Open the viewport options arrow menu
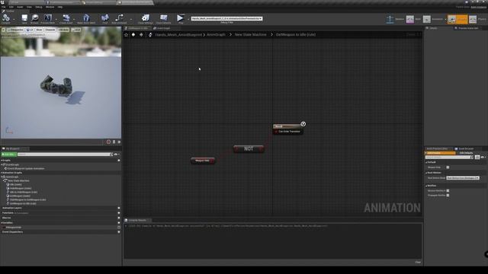Viewport: 488px width, 274px height. (3, 30)
